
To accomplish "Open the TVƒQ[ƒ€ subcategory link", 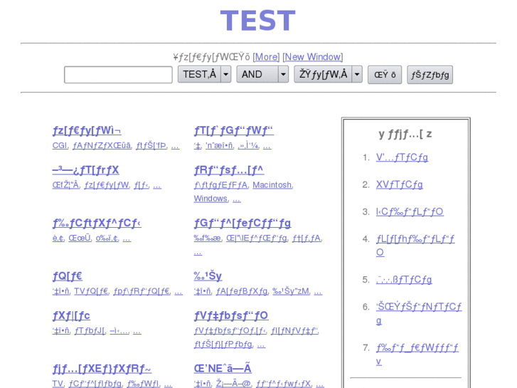I will pos(91,291).
